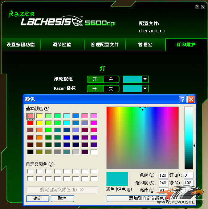208x209 pixels.
Task: Pick the light green swatch in first row
Action: [x=48, y=116]
